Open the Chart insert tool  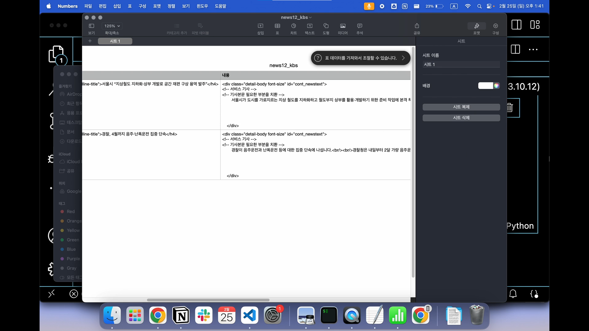294,26
